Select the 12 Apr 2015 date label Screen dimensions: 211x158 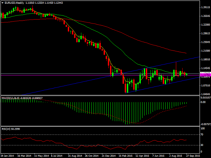142,156
